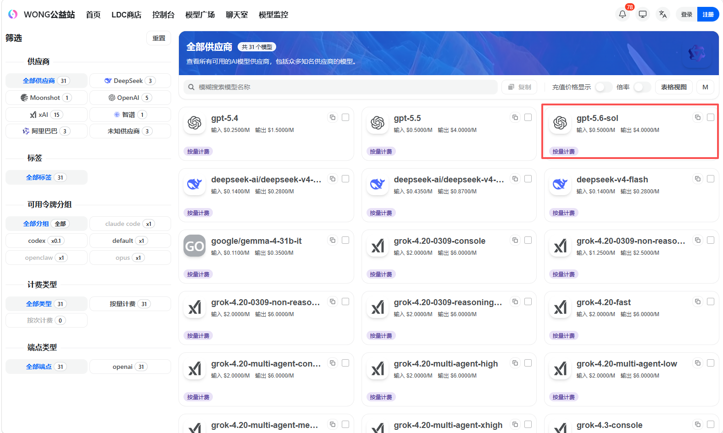Click the 复制 button beside search

[520, 87]
